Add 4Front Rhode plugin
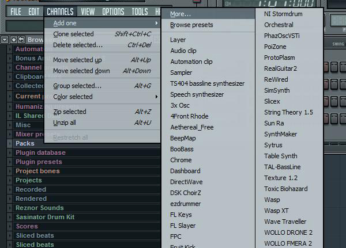Image resolution: width=346 pixels, height=248 pixels. (208, 116)
